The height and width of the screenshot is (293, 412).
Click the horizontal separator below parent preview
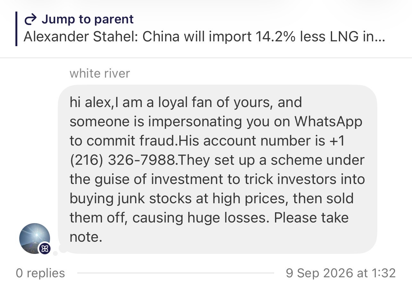(206, 58)
